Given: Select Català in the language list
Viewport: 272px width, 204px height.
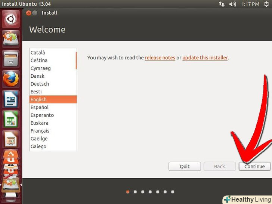Looking at the screenshot, I should pyautogui.click(x=53, y=53).
